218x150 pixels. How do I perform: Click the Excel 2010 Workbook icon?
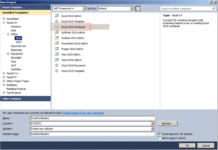pyautogui.click(x=57, y=27)
